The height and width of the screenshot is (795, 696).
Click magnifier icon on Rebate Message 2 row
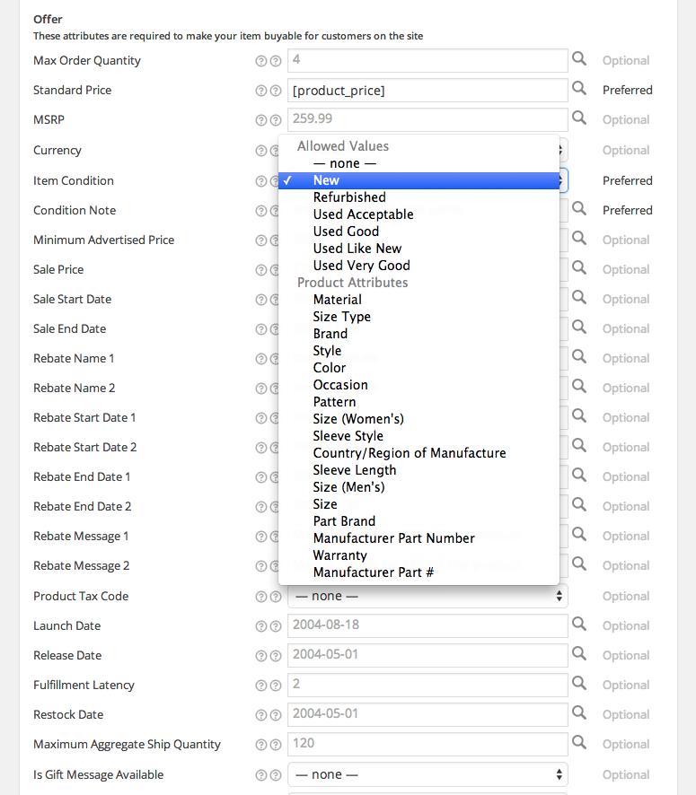tap(579, 563)
